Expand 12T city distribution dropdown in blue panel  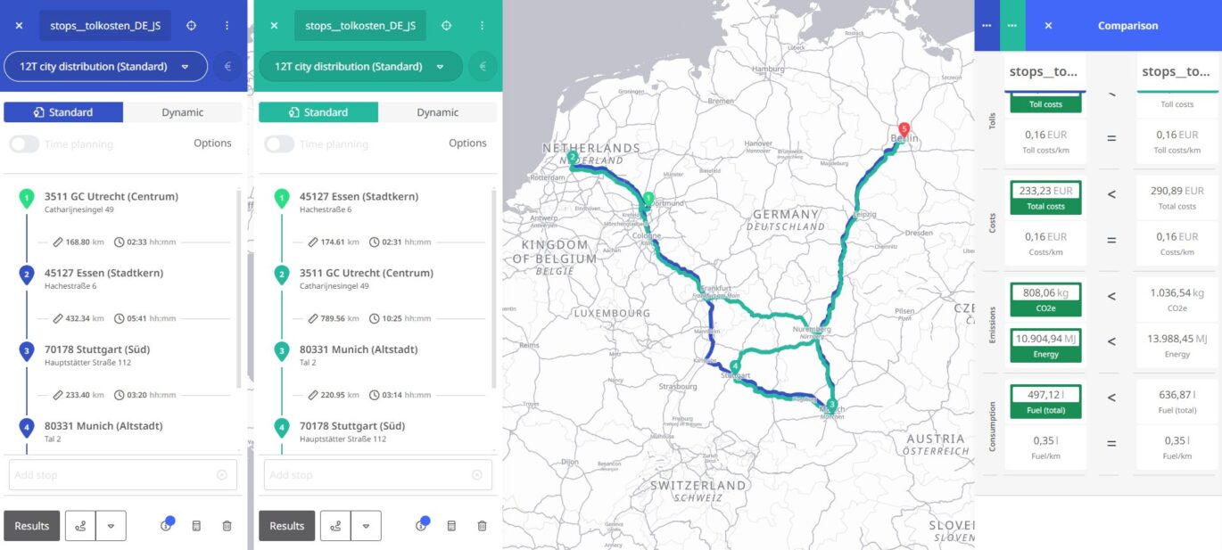coord(185,67)
